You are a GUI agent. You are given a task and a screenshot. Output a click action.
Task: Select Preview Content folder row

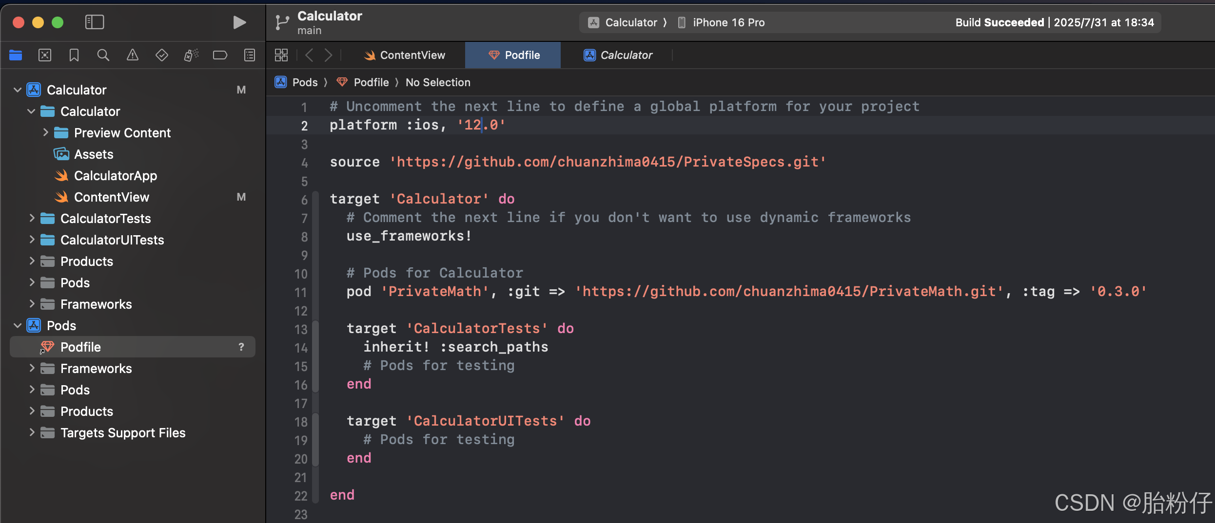tap(133, 132)
